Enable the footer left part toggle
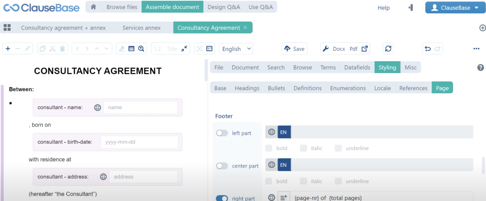The image size is (486, 201). pos(222,133)
